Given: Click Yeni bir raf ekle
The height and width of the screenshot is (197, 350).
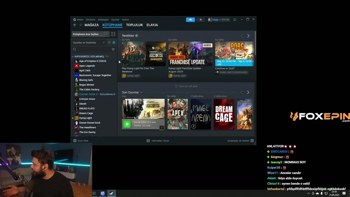Looking at the screenshot, I should [x=186, y=86].
